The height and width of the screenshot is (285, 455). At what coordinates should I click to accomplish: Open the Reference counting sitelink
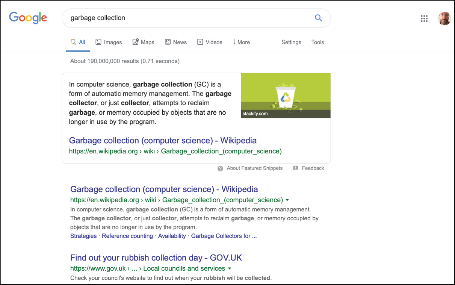pos(127,236)
